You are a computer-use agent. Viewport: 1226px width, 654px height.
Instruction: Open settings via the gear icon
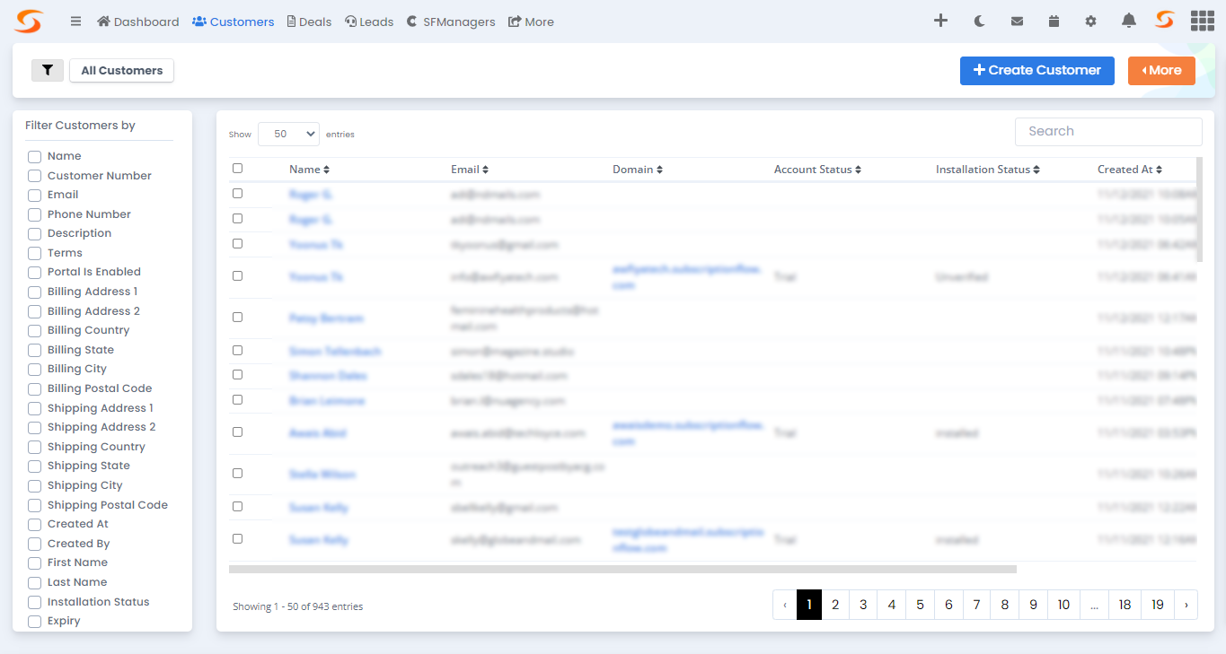(x=1090, y=20)
